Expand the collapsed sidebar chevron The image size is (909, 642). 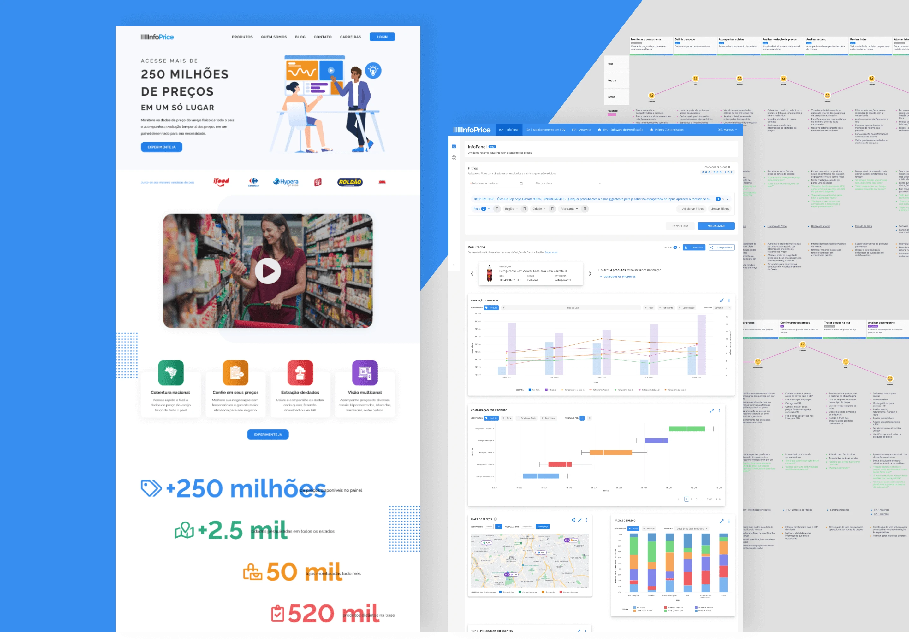point(454,265)
